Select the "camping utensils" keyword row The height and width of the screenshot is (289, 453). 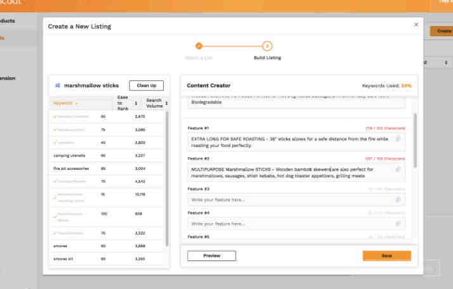point(106,155)
